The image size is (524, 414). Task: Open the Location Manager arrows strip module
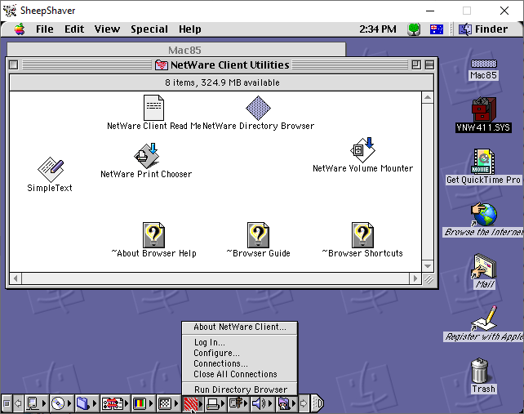[x=115, y=403]
